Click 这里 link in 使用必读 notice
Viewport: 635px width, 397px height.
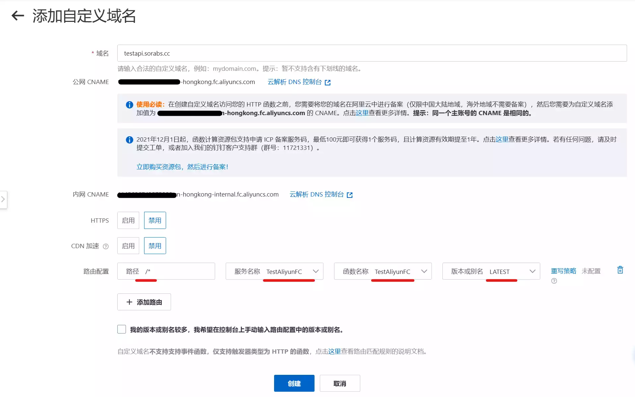pos(362,113)
